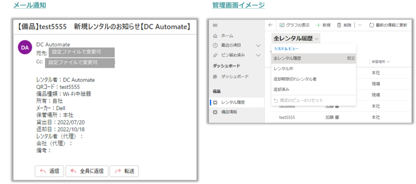Click 全員に返信 button in email

[x=87, y=171]
